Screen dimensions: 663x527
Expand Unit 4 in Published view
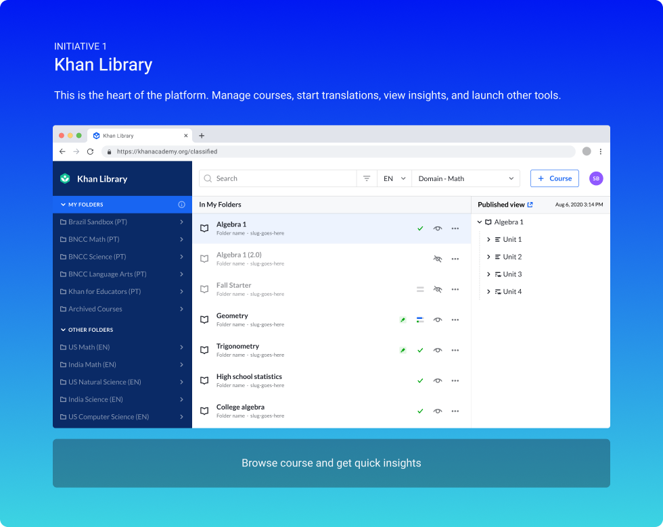click(488, 291)
